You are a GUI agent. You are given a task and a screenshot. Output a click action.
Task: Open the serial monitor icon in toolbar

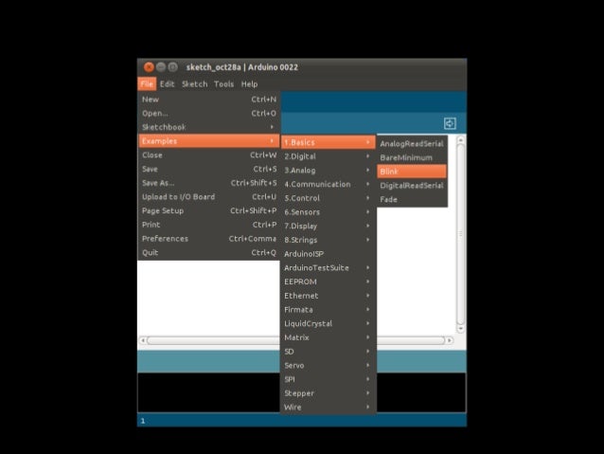[450, 123]
